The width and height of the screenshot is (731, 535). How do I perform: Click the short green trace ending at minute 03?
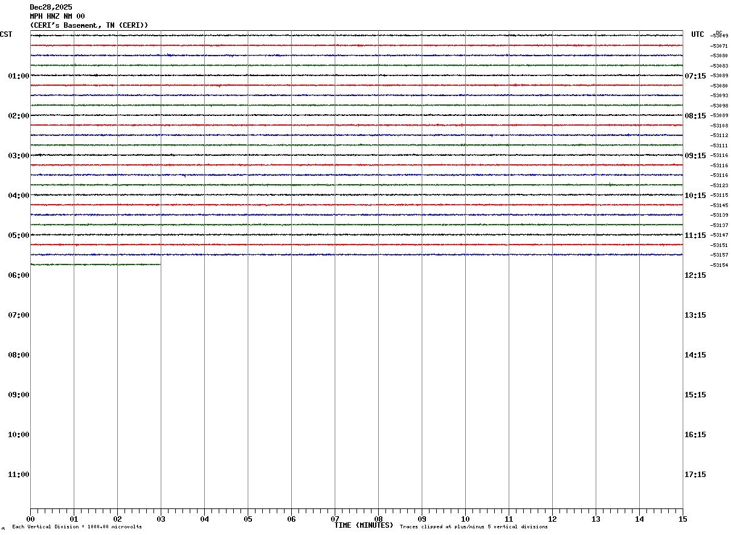tap(95, 264)
